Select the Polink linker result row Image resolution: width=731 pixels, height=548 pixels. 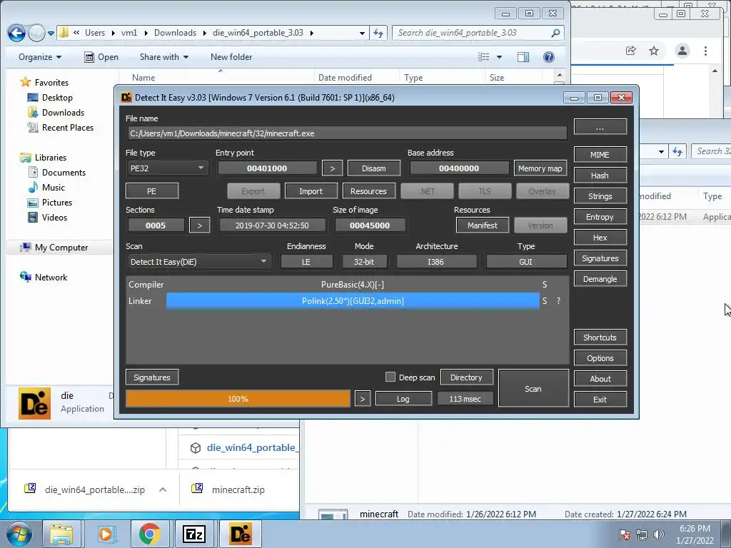[353, 301]
